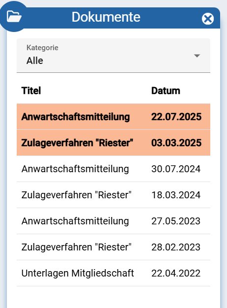
Task: Sort documents by the Datum column header
Action: (166, 91)
